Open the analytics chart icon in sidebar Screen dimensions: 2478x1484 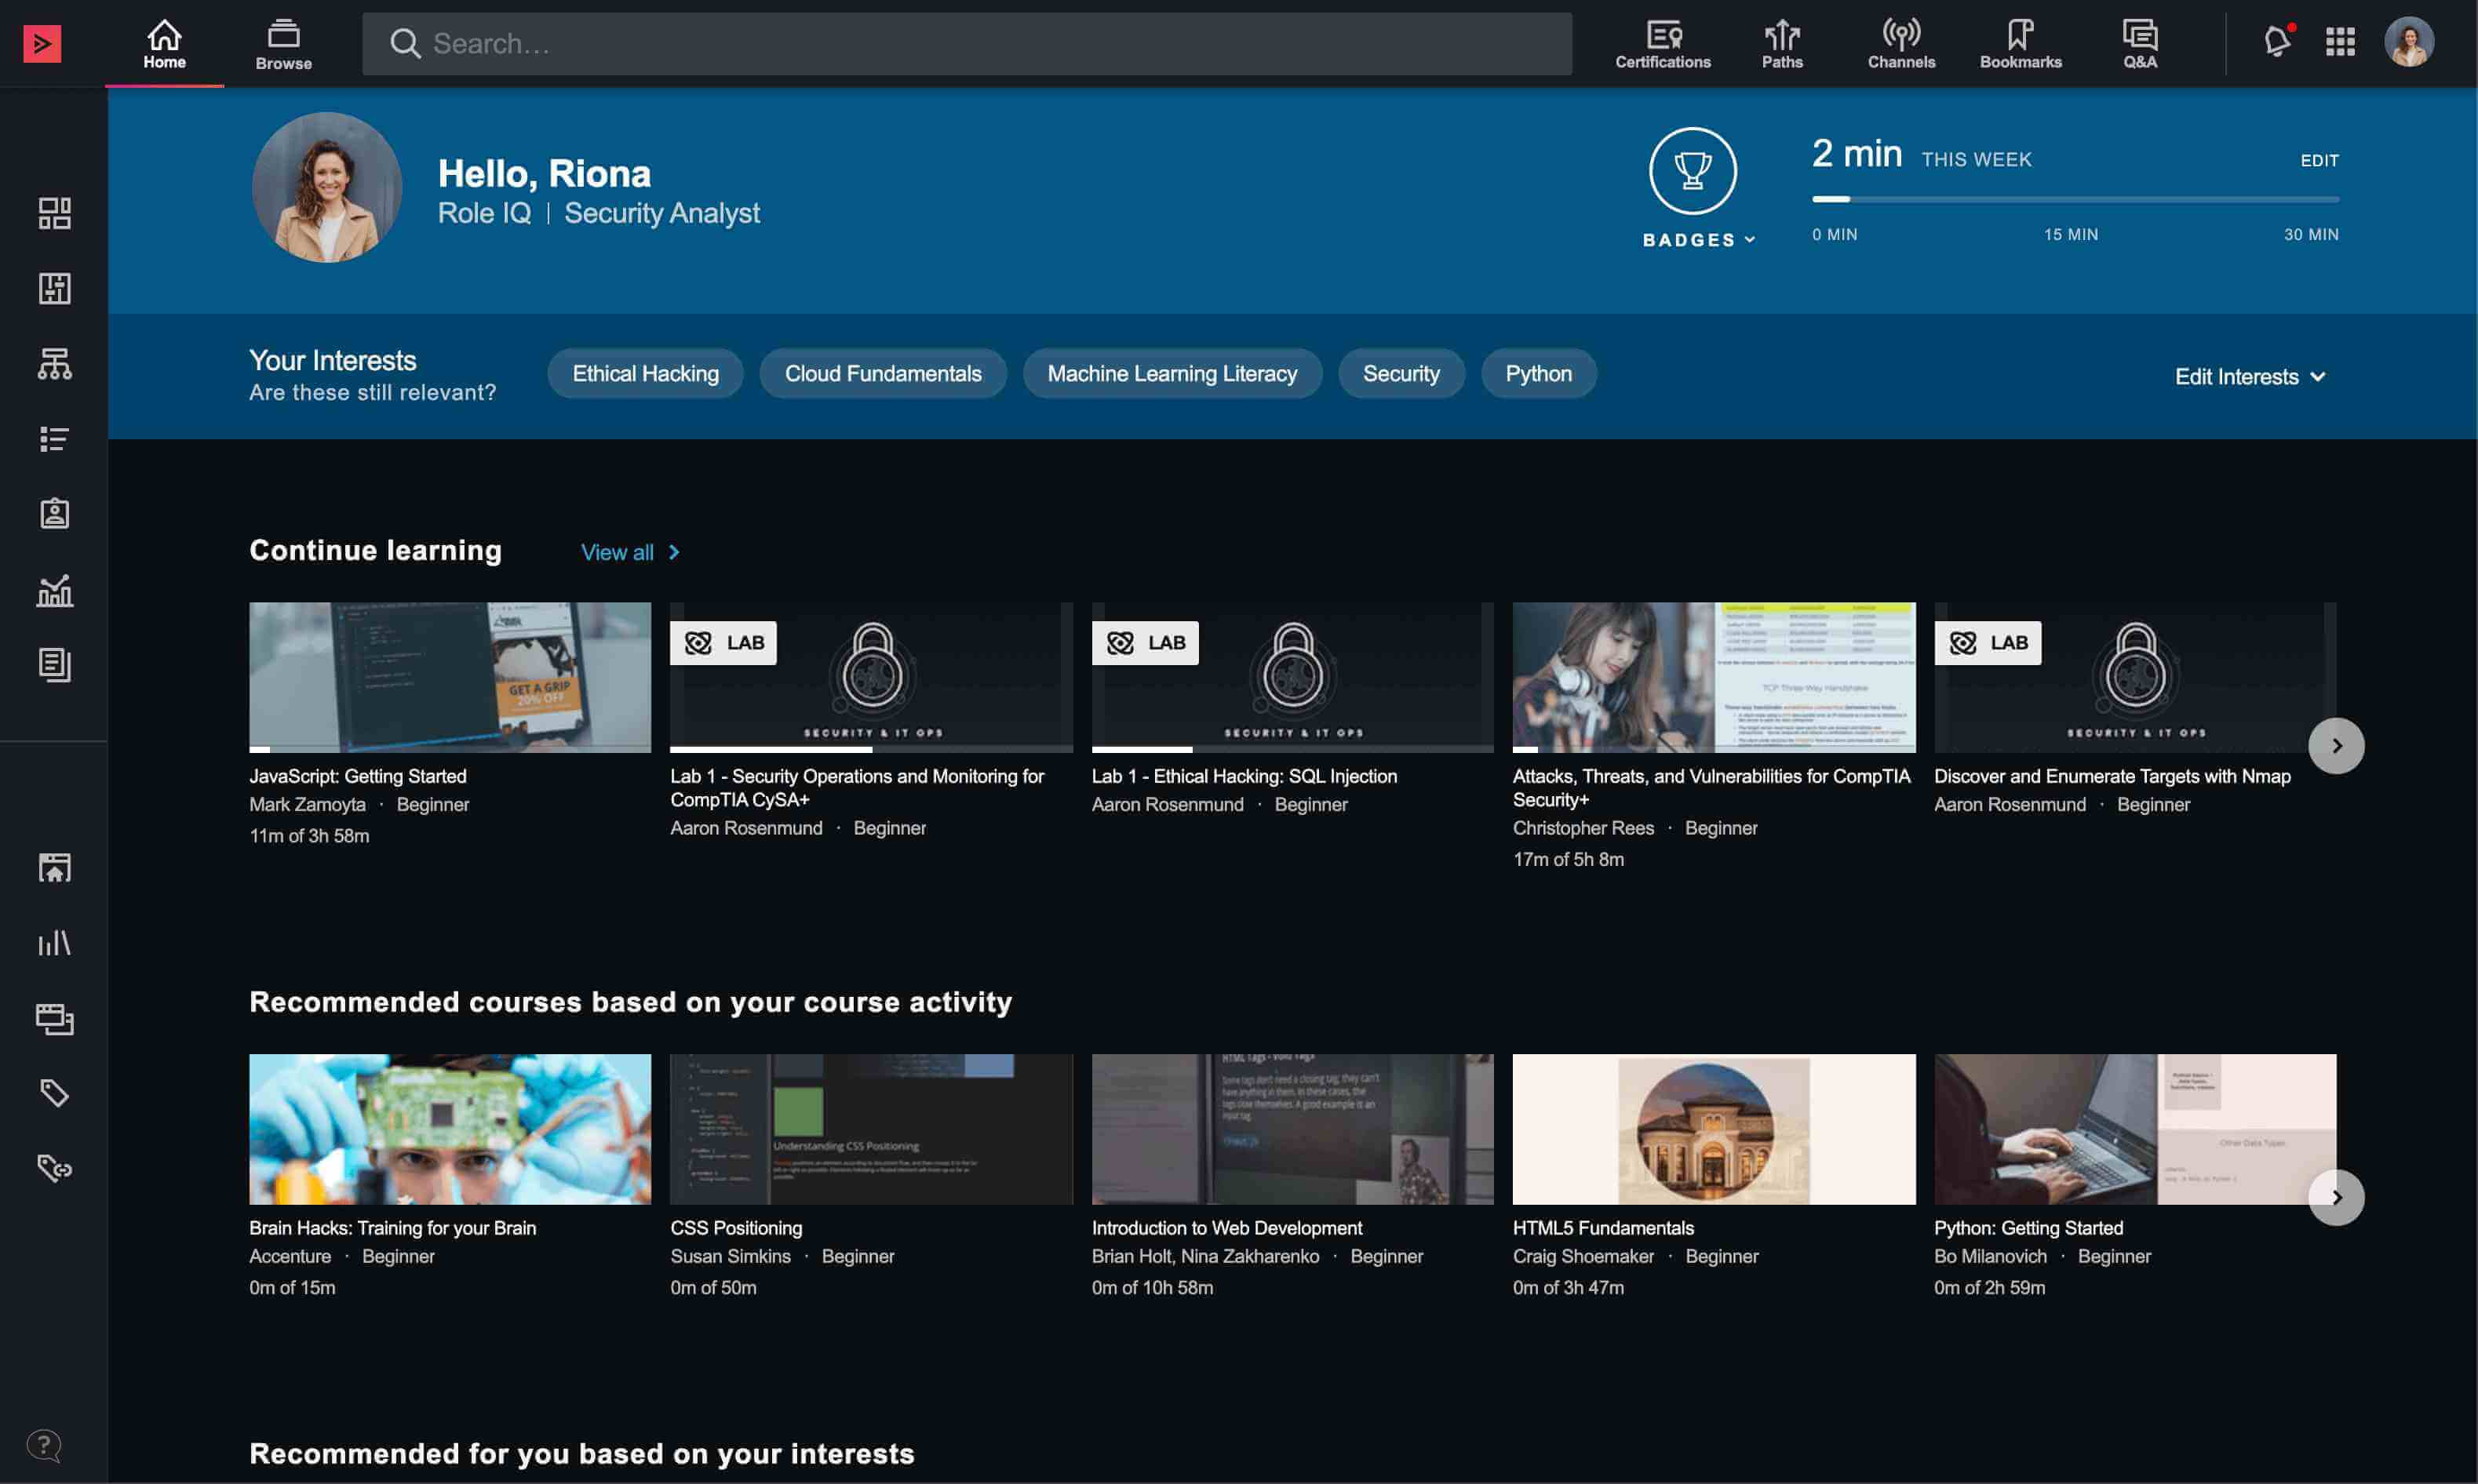[54, 590]
